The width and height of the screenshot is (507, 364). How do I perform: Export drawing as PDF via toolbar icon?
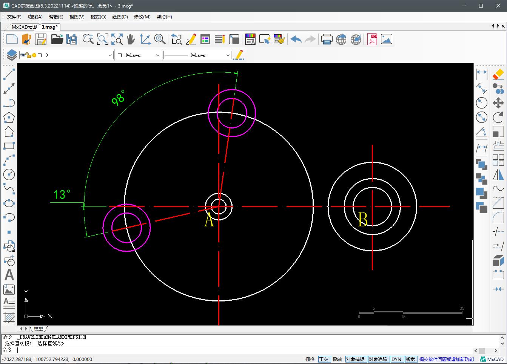[372, 39]
